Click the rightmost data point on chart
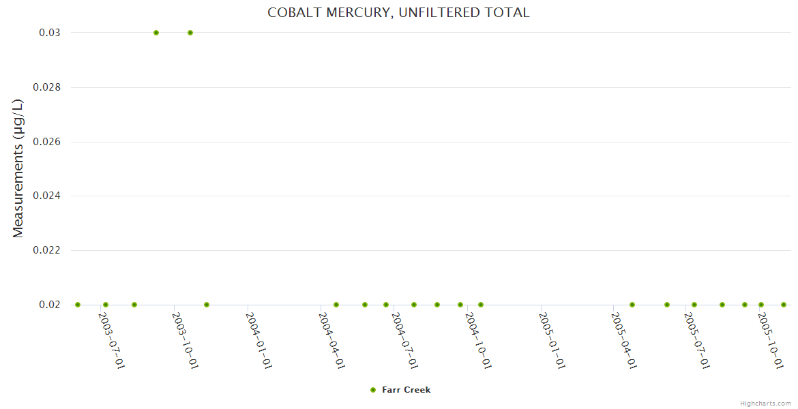Viewport: 798px width, 409px height. pos(784,305)
